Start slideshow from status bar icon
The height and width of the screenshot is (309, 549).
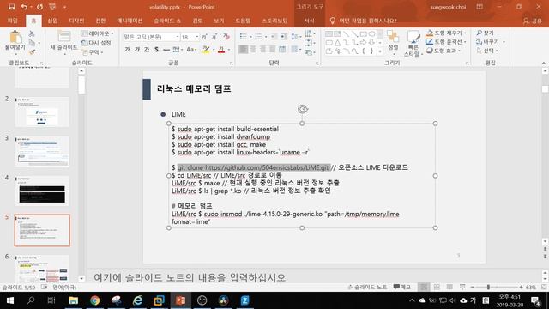[462, 287]
